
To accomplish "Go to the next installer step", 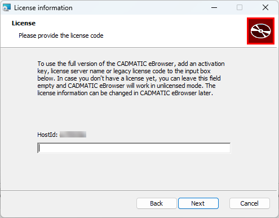I will (x=198, y=203).
